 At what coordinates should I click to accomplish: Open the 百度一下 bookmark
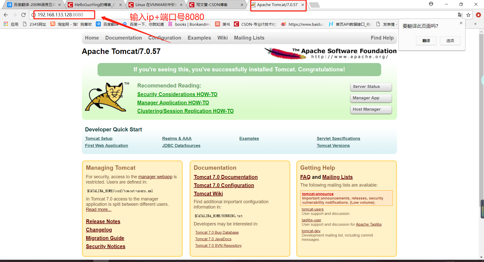(x=143, y=24)
